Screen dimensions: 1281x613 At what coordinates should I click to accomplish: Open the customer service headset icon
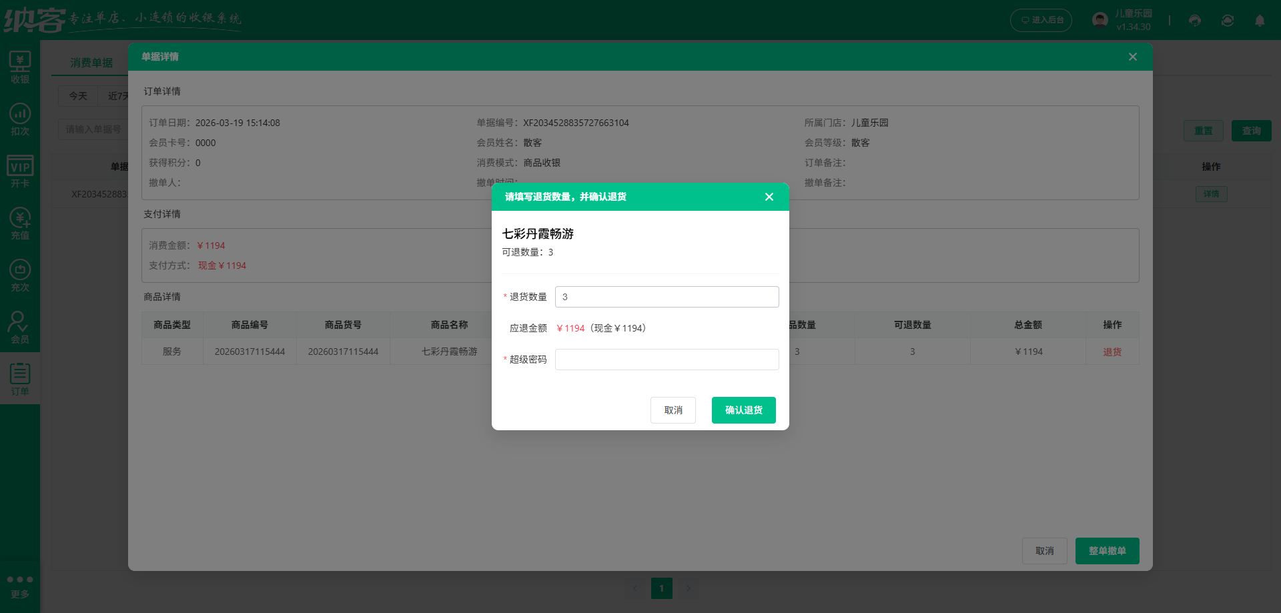pos(1195,21)
